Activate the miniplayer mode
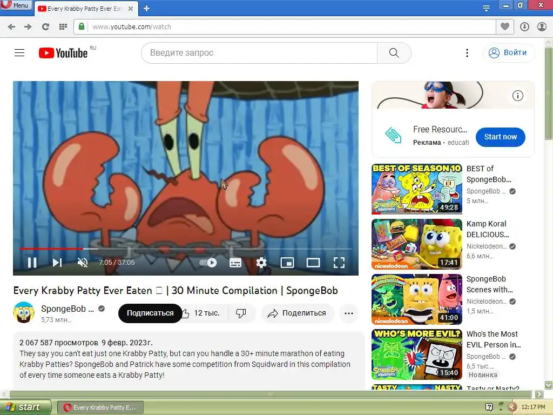 (x=287, y=263)
